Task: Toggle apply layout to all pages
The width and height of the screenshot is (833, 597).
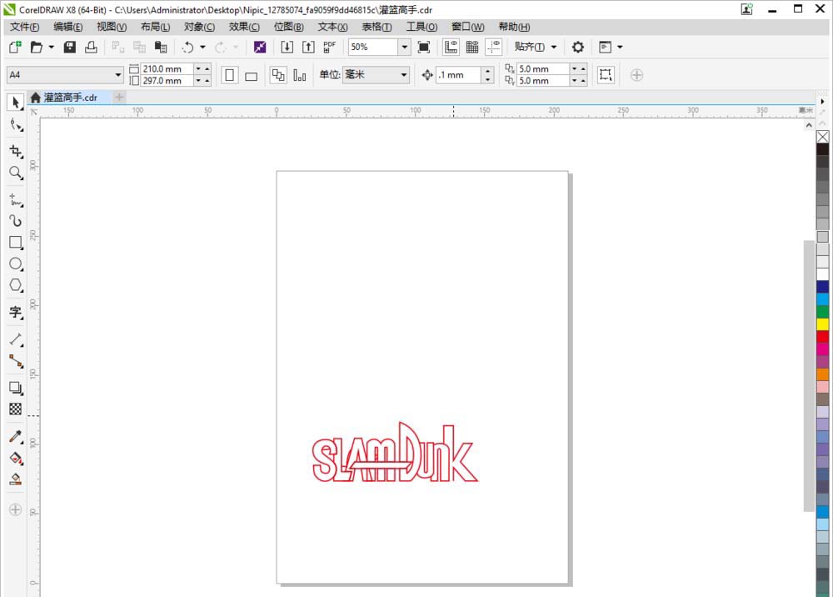Action: pos(278,75)
